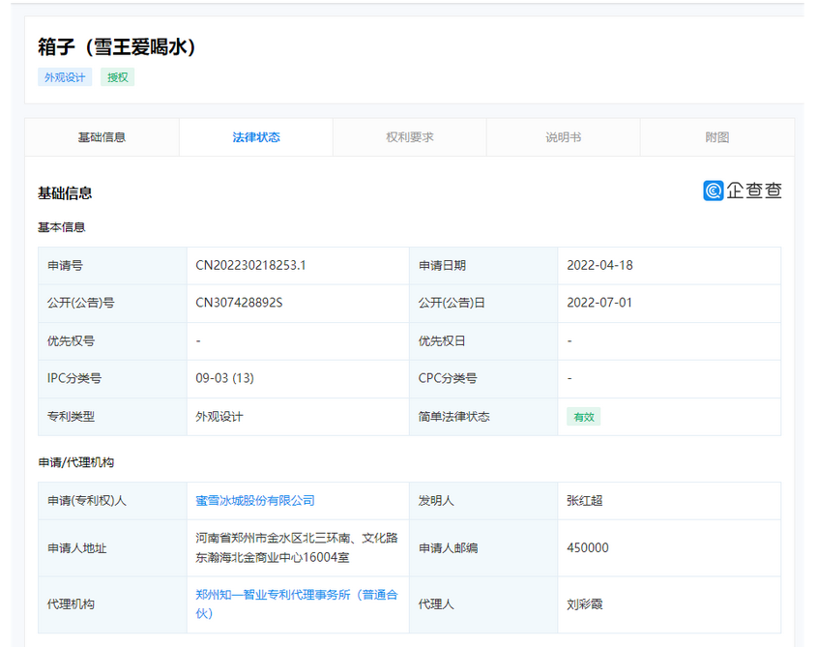The width and height of the screenshot is (817, 647).
Task: Click the 申请人邮编 label
Action: click(448, 548)
